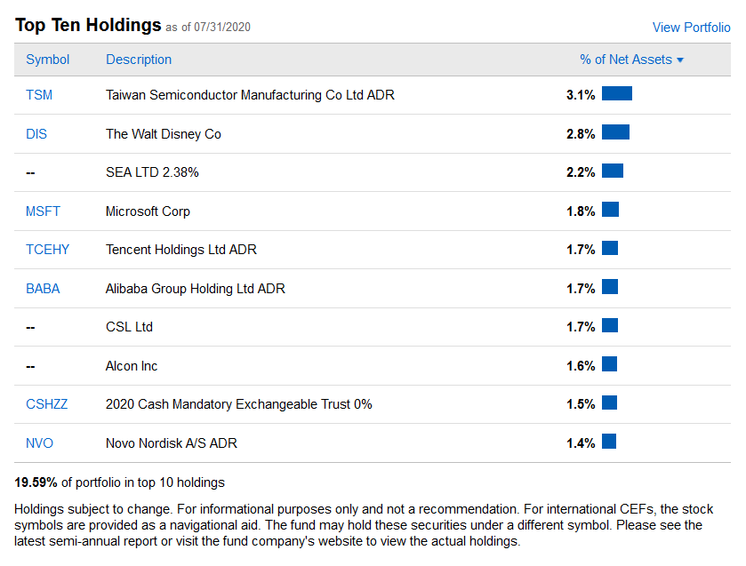Click the blue bar in DIS row
This screenshot has height=566, width=746.
point(615,132)
